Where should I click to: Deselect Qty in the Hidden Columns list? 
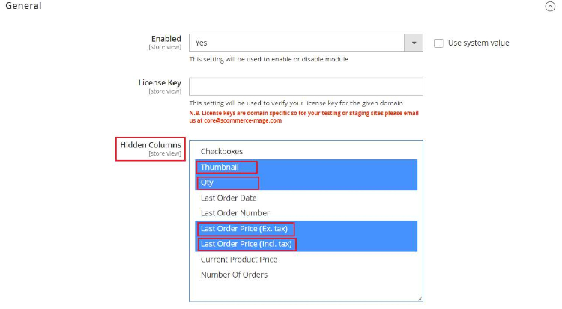tap(208, 183)
